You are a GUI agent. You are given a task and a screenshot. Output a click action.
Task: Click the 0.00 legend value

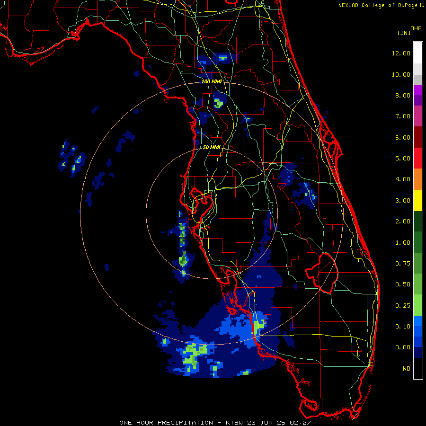pyautogui.click(x=403, y=347)
